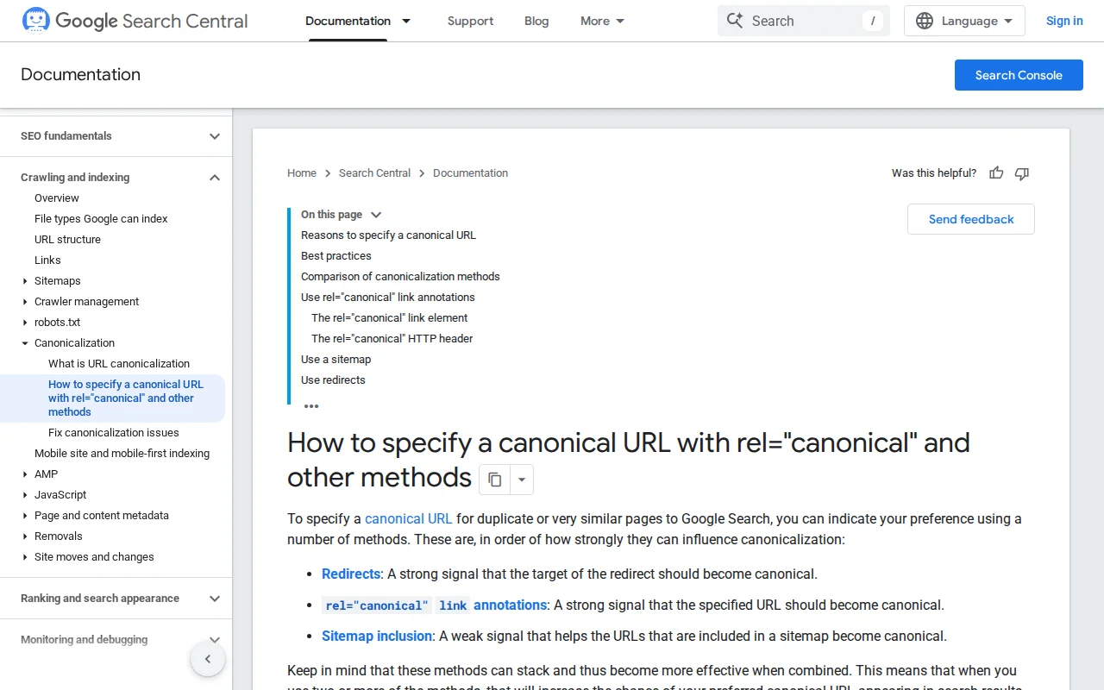The width and height of the screenshot is (1104, 690).
Task: Collapse the sidebar with the chevron button
Action: [x=208, y=658]
